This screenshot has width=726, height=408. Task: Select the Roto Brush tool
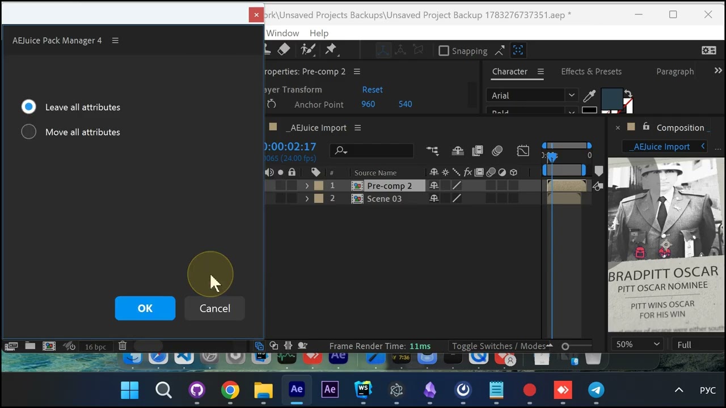[x=308, y=50]
